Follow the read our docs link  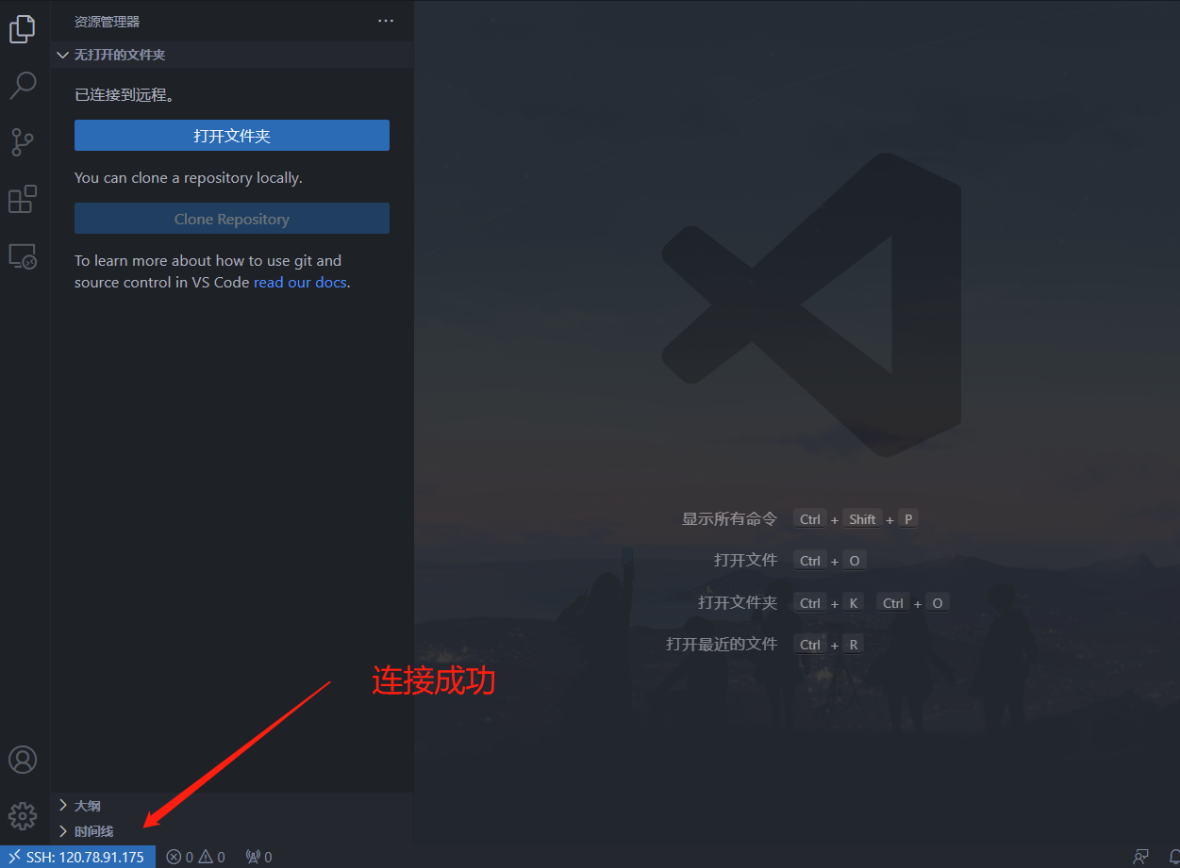point(300,282)
